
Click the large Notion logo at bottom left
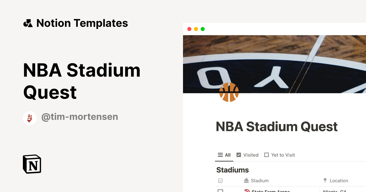pyautogui.click(x=32, y=164)
